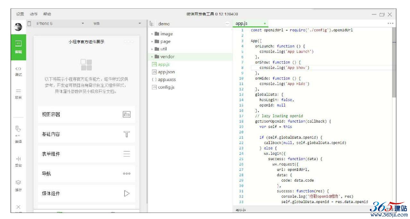Click the file tree icon beside demo
This screenshot has height=219, width=410.
[x=152, y=24]
